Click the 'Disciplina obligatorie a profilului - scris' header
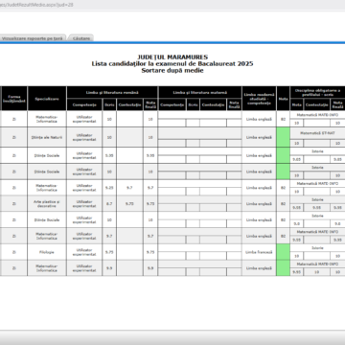Viewport: 345px width, 345px height. tap(317, 92)
